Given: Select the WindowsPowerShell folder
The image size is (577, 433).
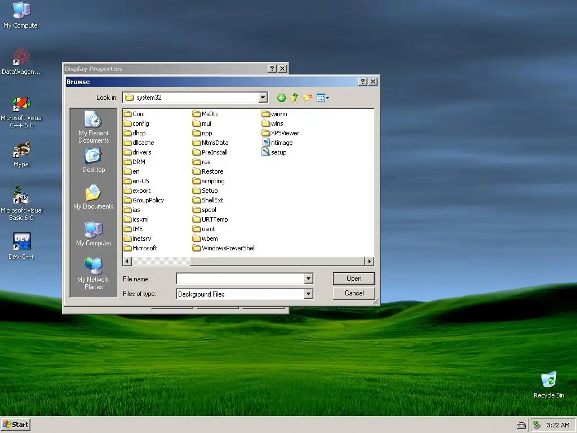Looking at the screenshot, I should pyautogui.click(x=224, y=248).
